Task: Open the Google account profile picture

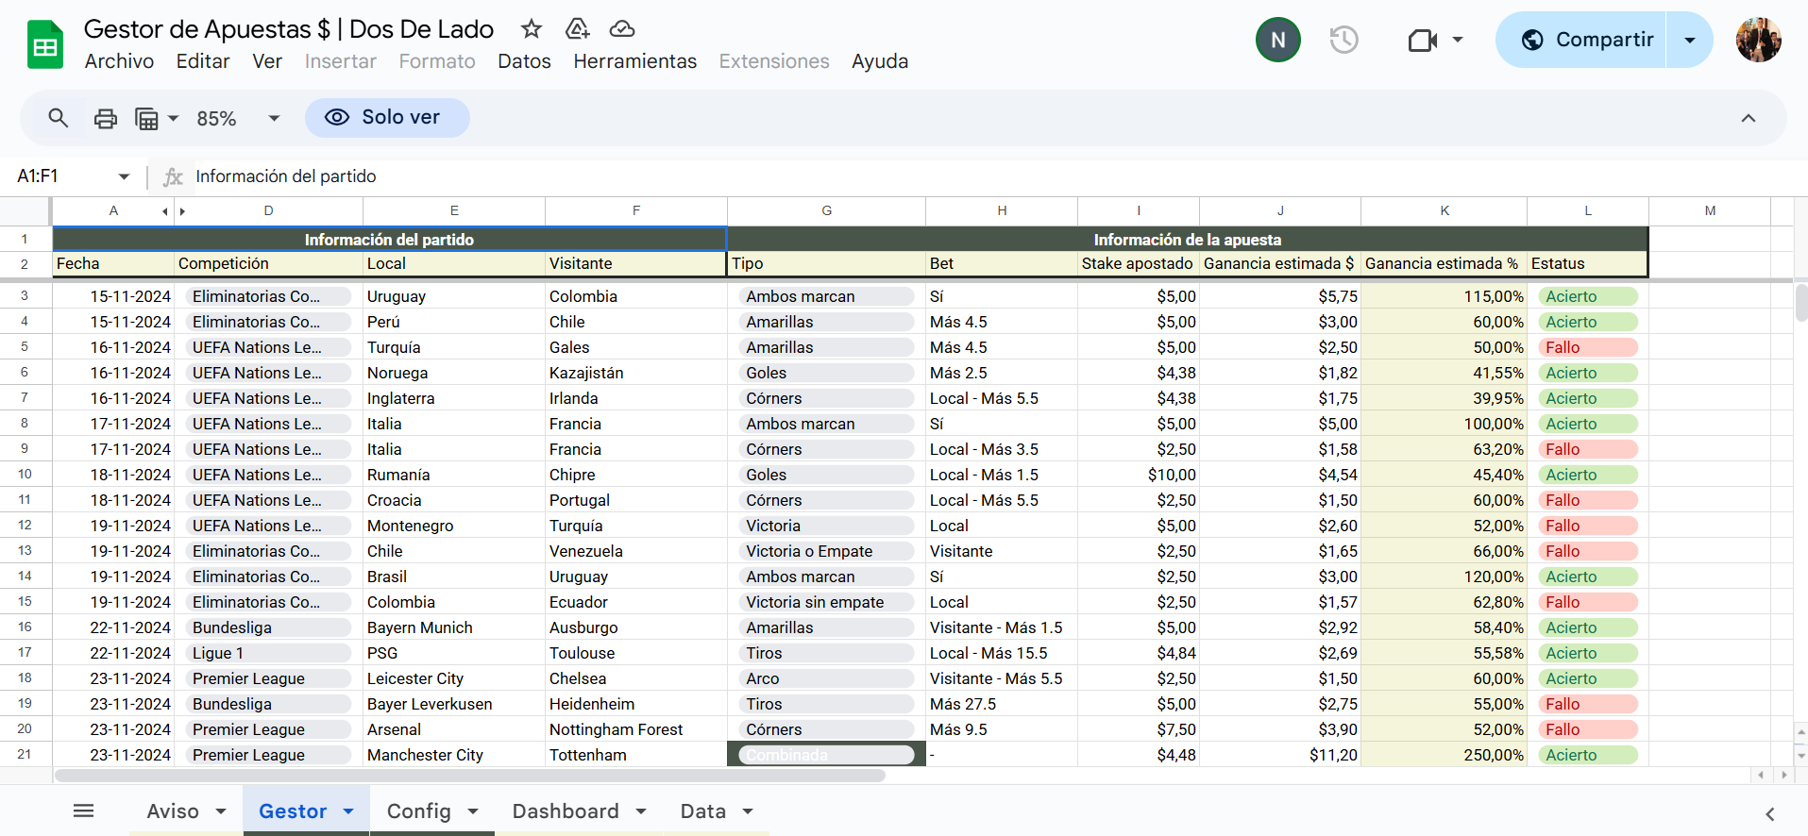Action: pos(1758,40)
